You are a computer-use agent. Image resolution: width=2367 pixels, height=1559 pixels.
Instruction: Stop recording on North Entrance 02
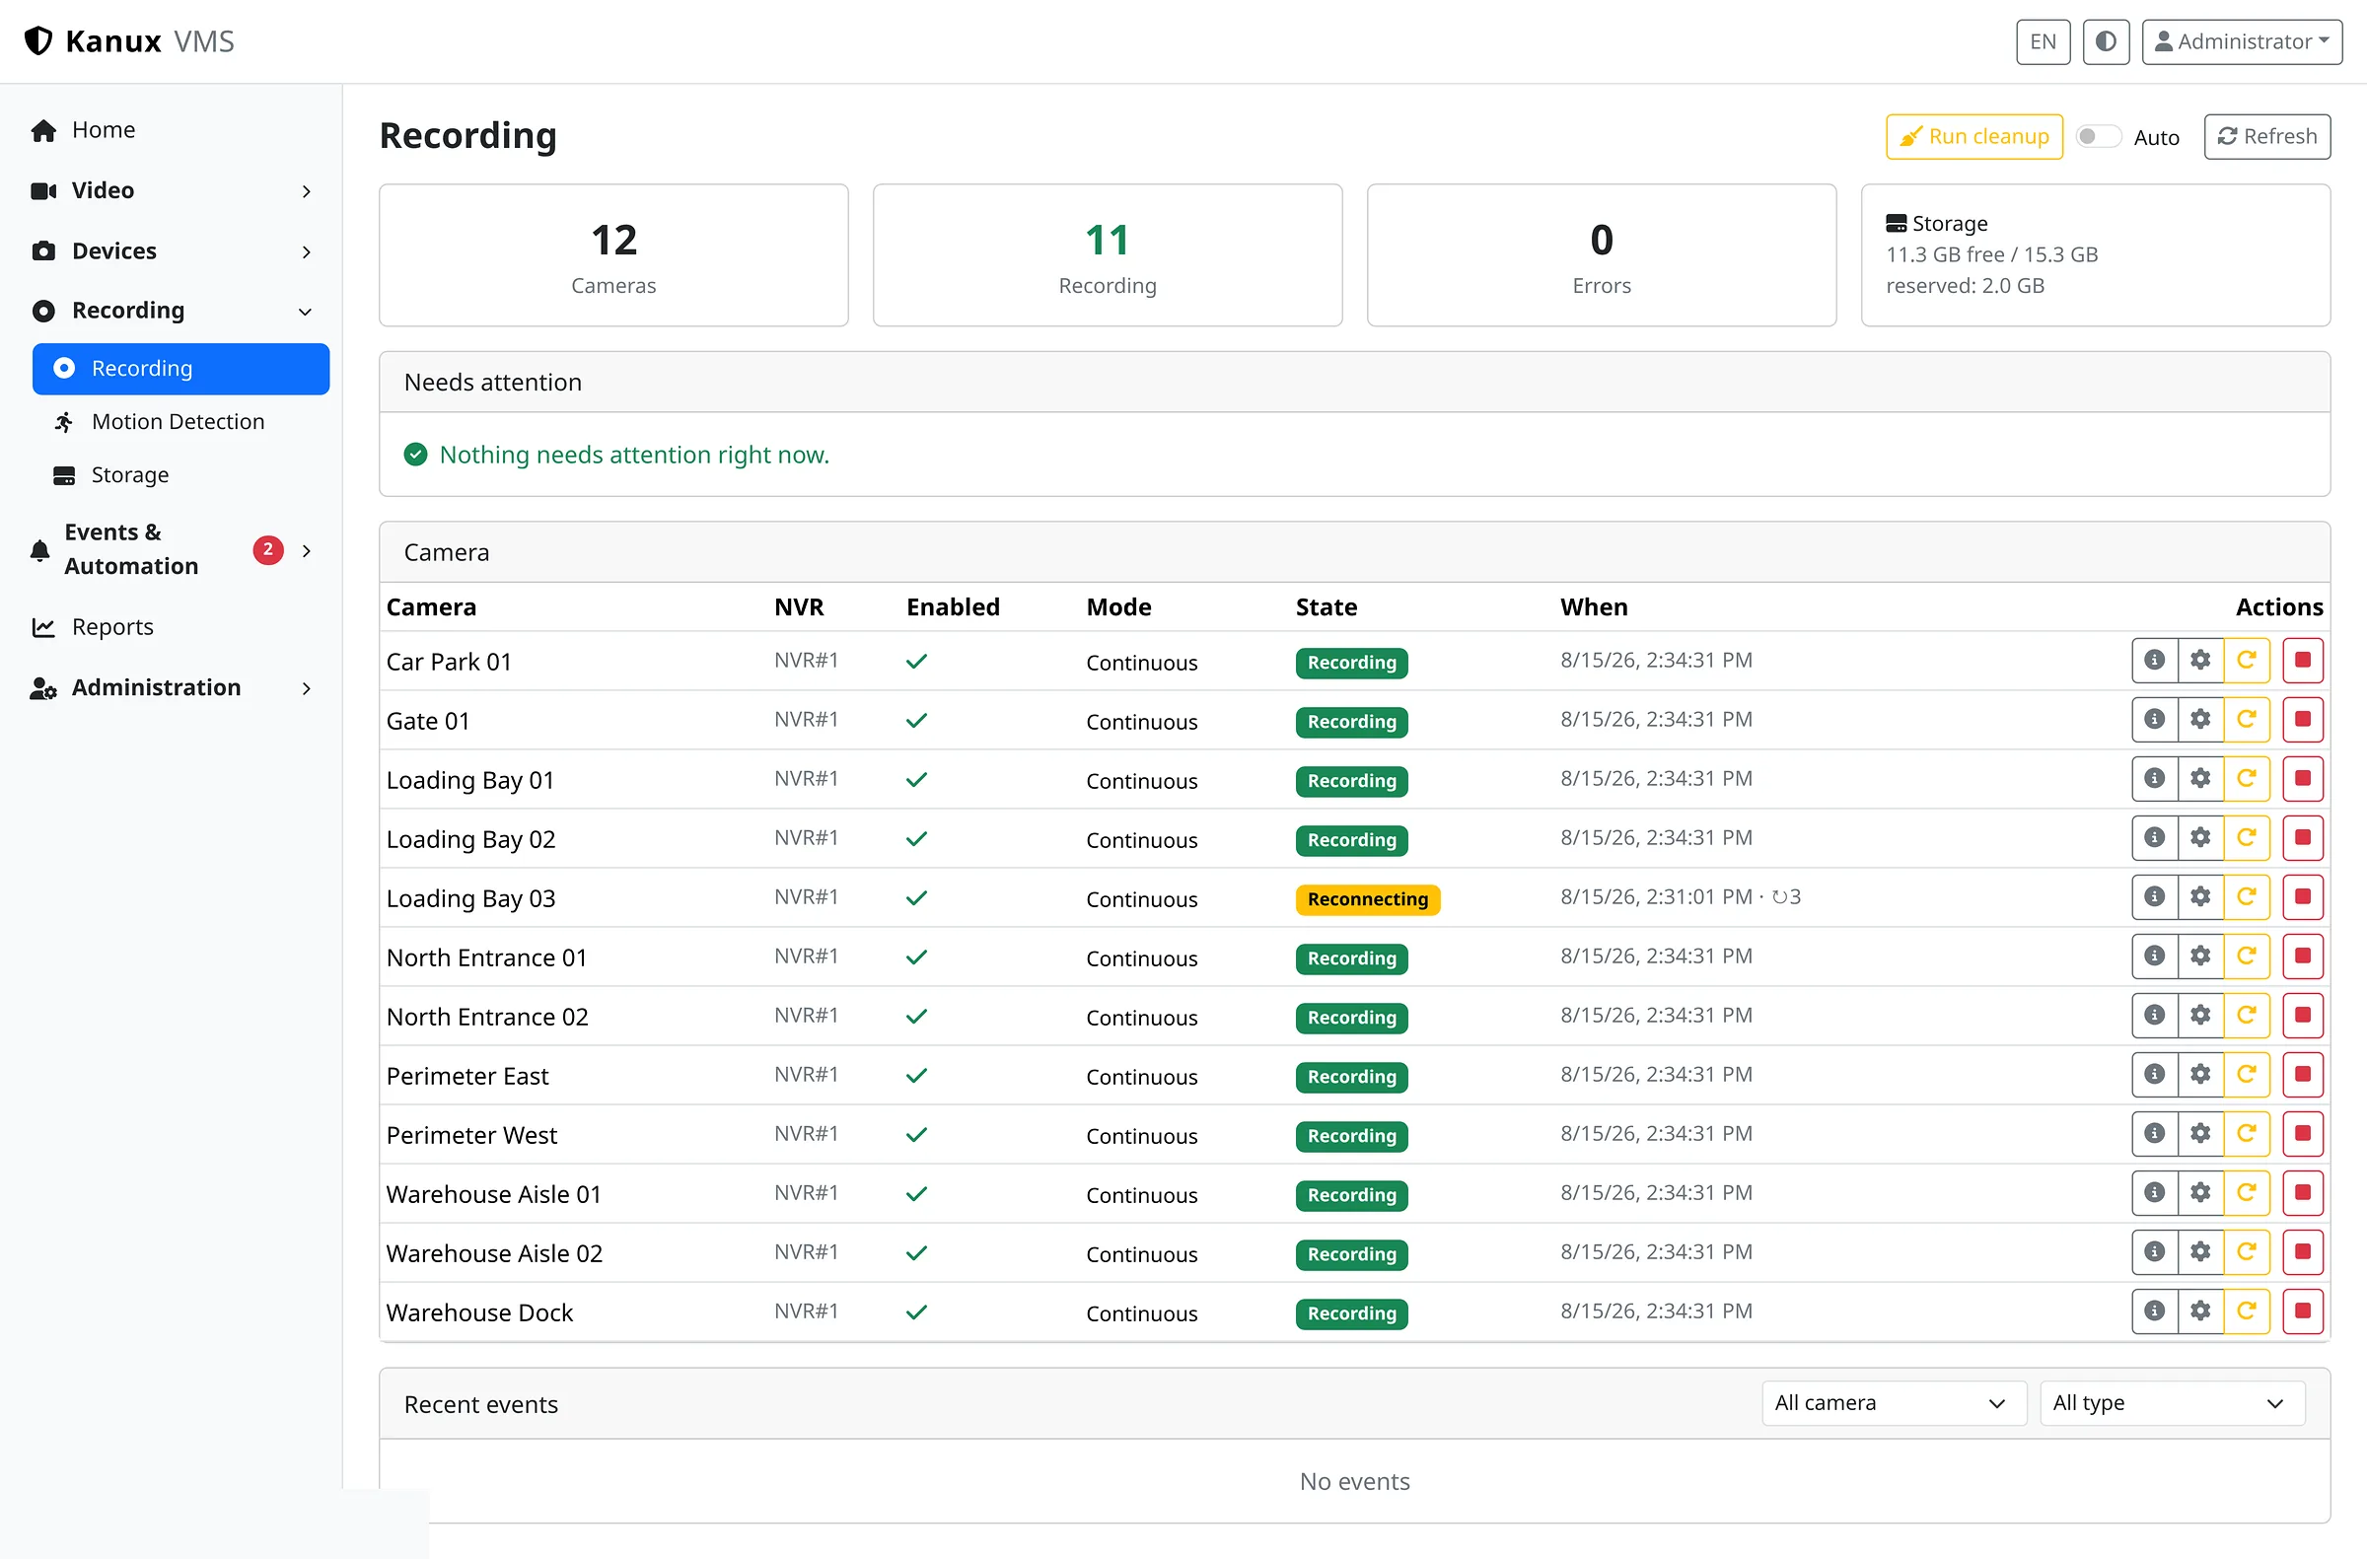pyautogui.click(x=2302, y=1015)
